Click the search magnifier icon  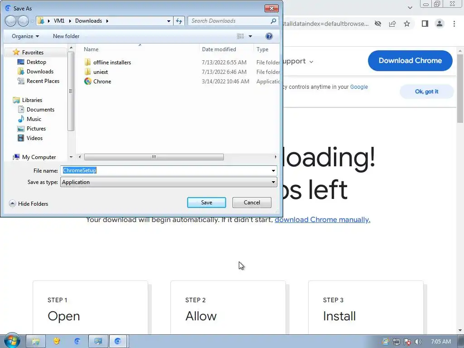point(273,21)
